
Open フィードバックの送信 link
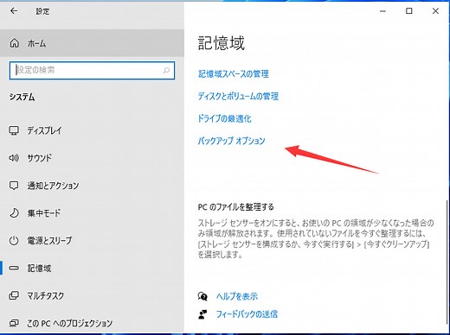[247, 314]
